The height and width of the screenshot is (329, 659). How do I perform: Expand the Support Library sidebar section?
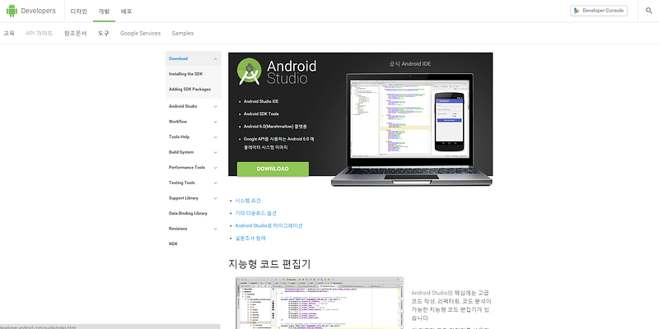(215, 198)
